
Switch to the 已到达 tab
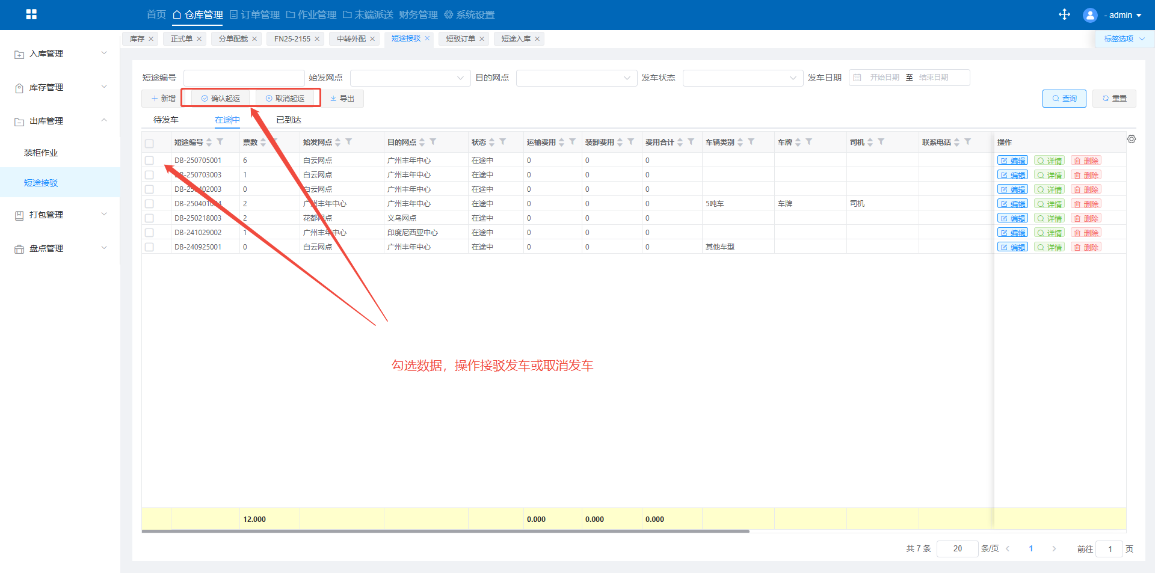click(x=289, y=120)
